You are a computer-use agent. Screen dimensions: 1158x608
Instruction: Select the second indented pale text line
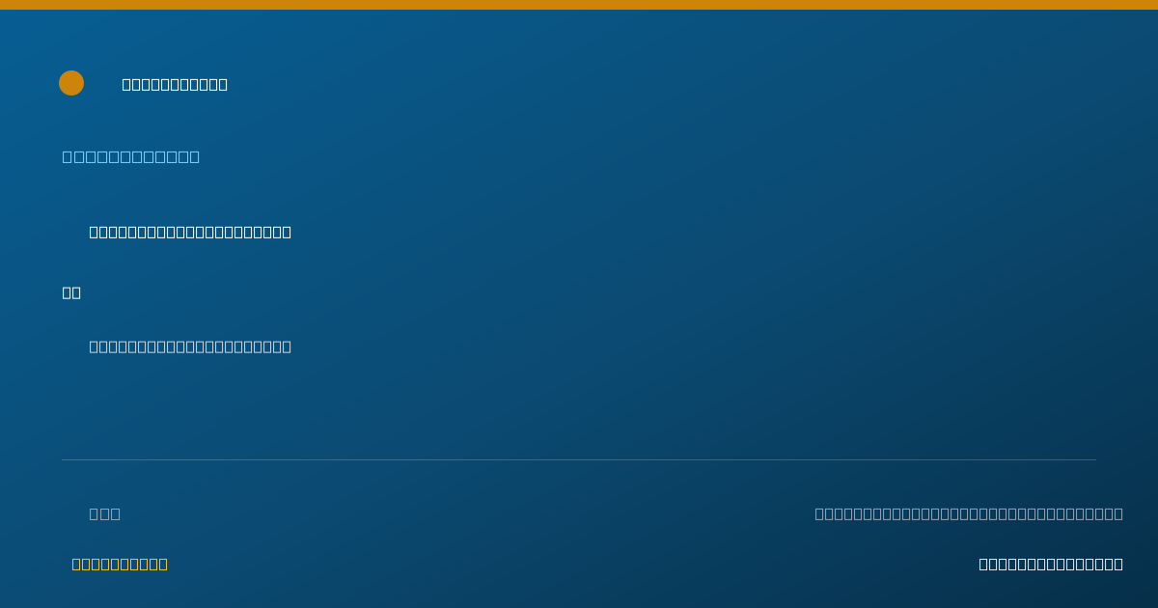(190, 346)
